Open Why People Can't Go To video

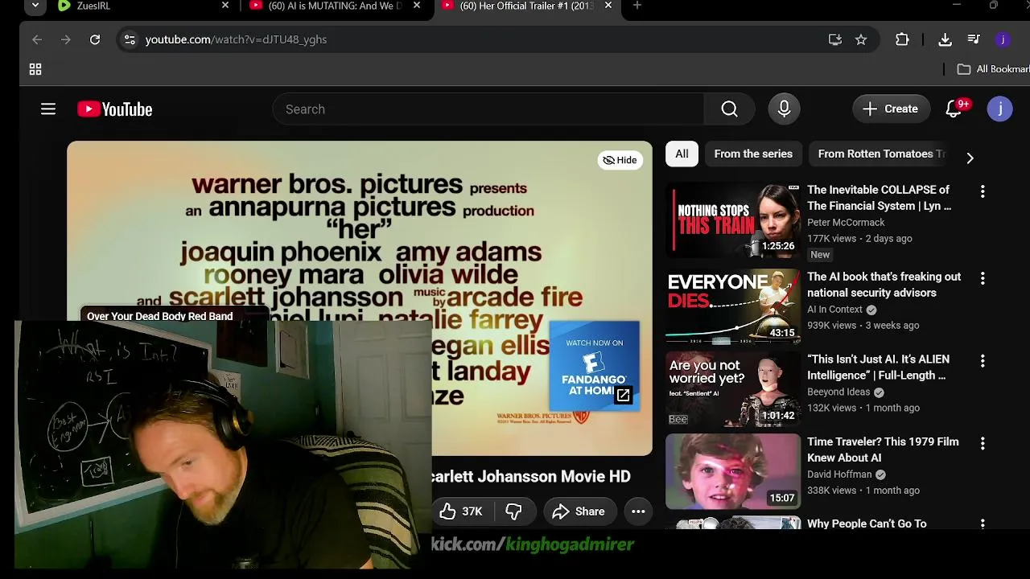pos(867,524)
